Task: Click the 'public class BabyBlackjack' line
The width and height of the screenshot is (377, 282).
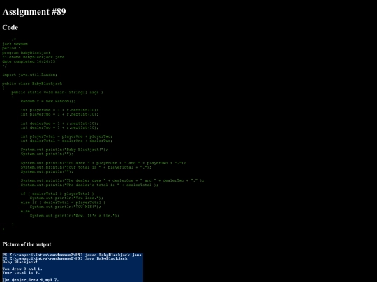Action: click(32, 84)
